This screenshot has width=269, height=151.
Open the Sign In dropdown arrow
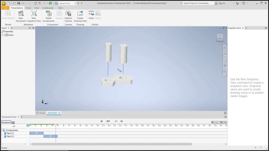234,3
